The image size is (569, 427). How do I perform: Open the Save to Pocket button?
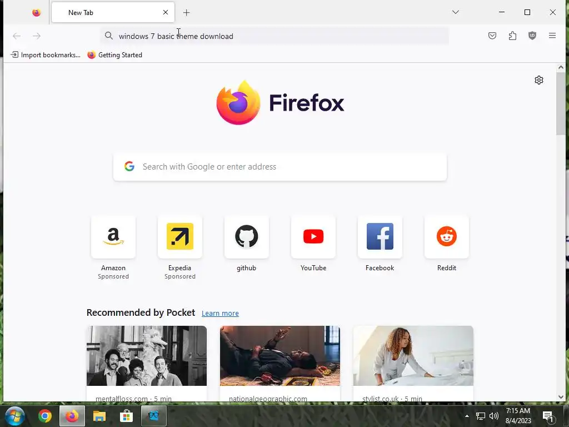click(x=492, y=36)
